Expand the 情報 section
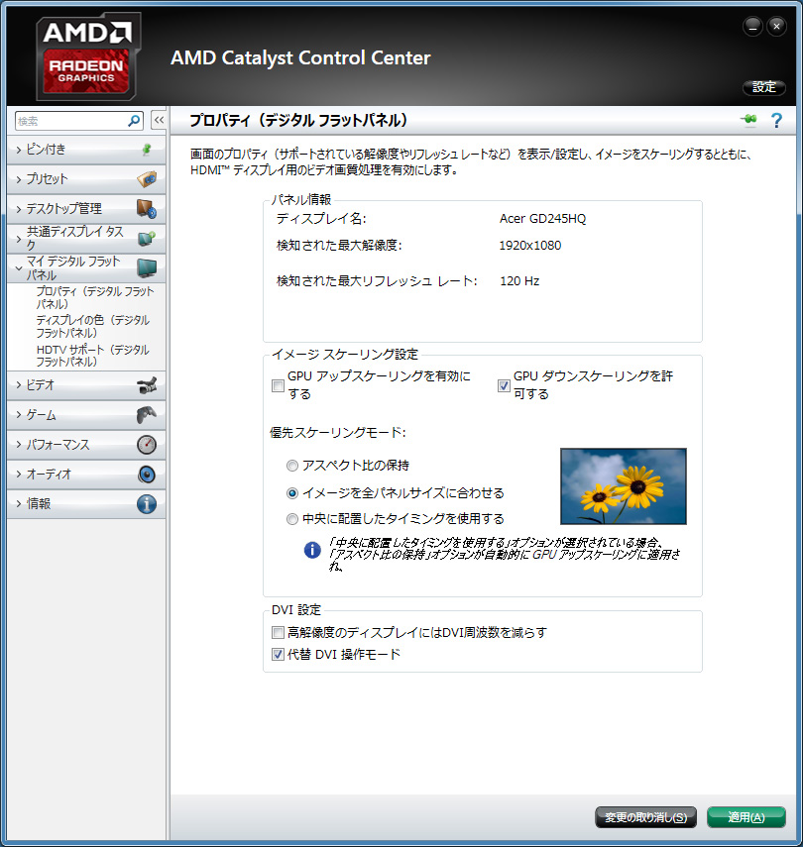The width and height of the screenshot is (803, 847). (86, 504)
